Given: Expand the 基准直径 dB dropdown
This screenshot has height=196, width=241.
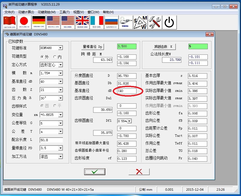Looking at the screenshot, I should 60,81.
